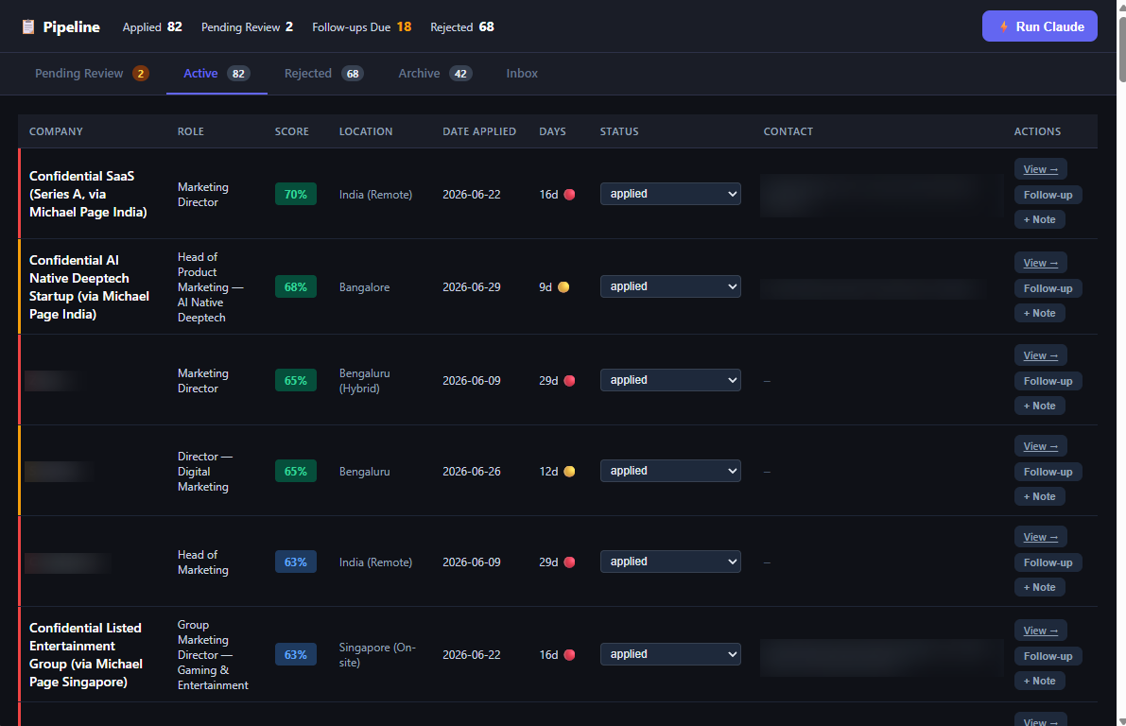Screen dimensions: 1126x726
Task: Click company name Confidential SaaS (Series A)
Action: (x=88, y=194)
